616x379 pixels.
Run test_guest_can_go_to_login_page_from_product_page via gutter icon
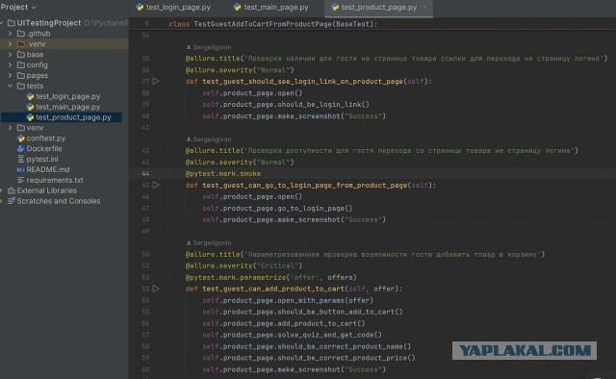click(x=156, y=185)
